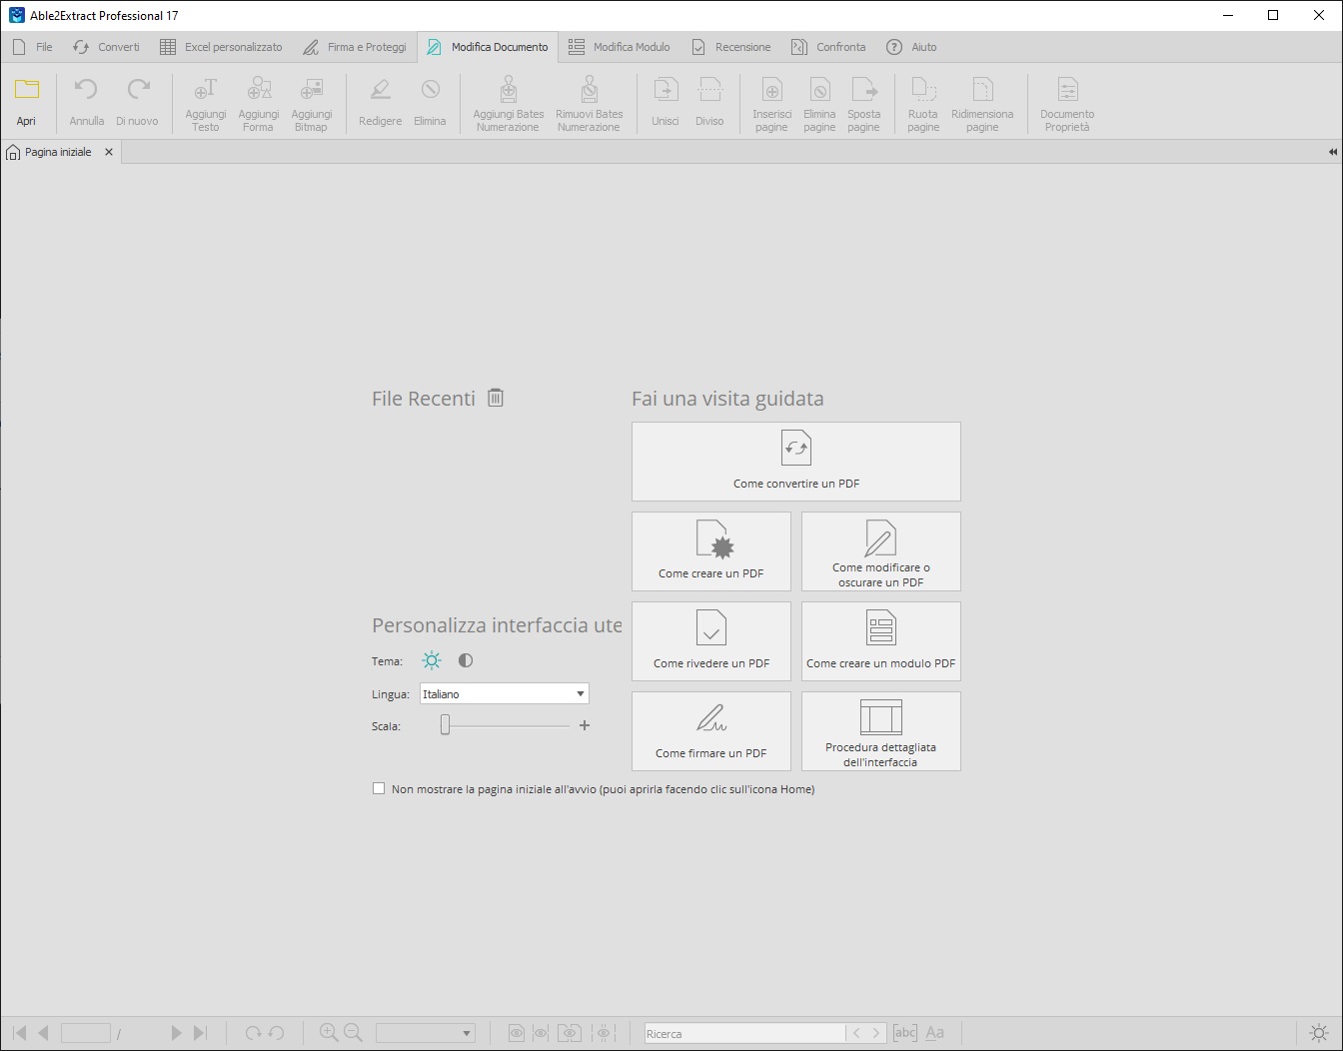Click the zoom in magnifier icon
The width and height of the screenshot is (1343, 1051).
tap(328, 1033)
